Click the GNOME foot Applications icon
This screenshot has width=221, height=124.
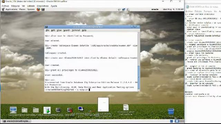tap(3, 9)
